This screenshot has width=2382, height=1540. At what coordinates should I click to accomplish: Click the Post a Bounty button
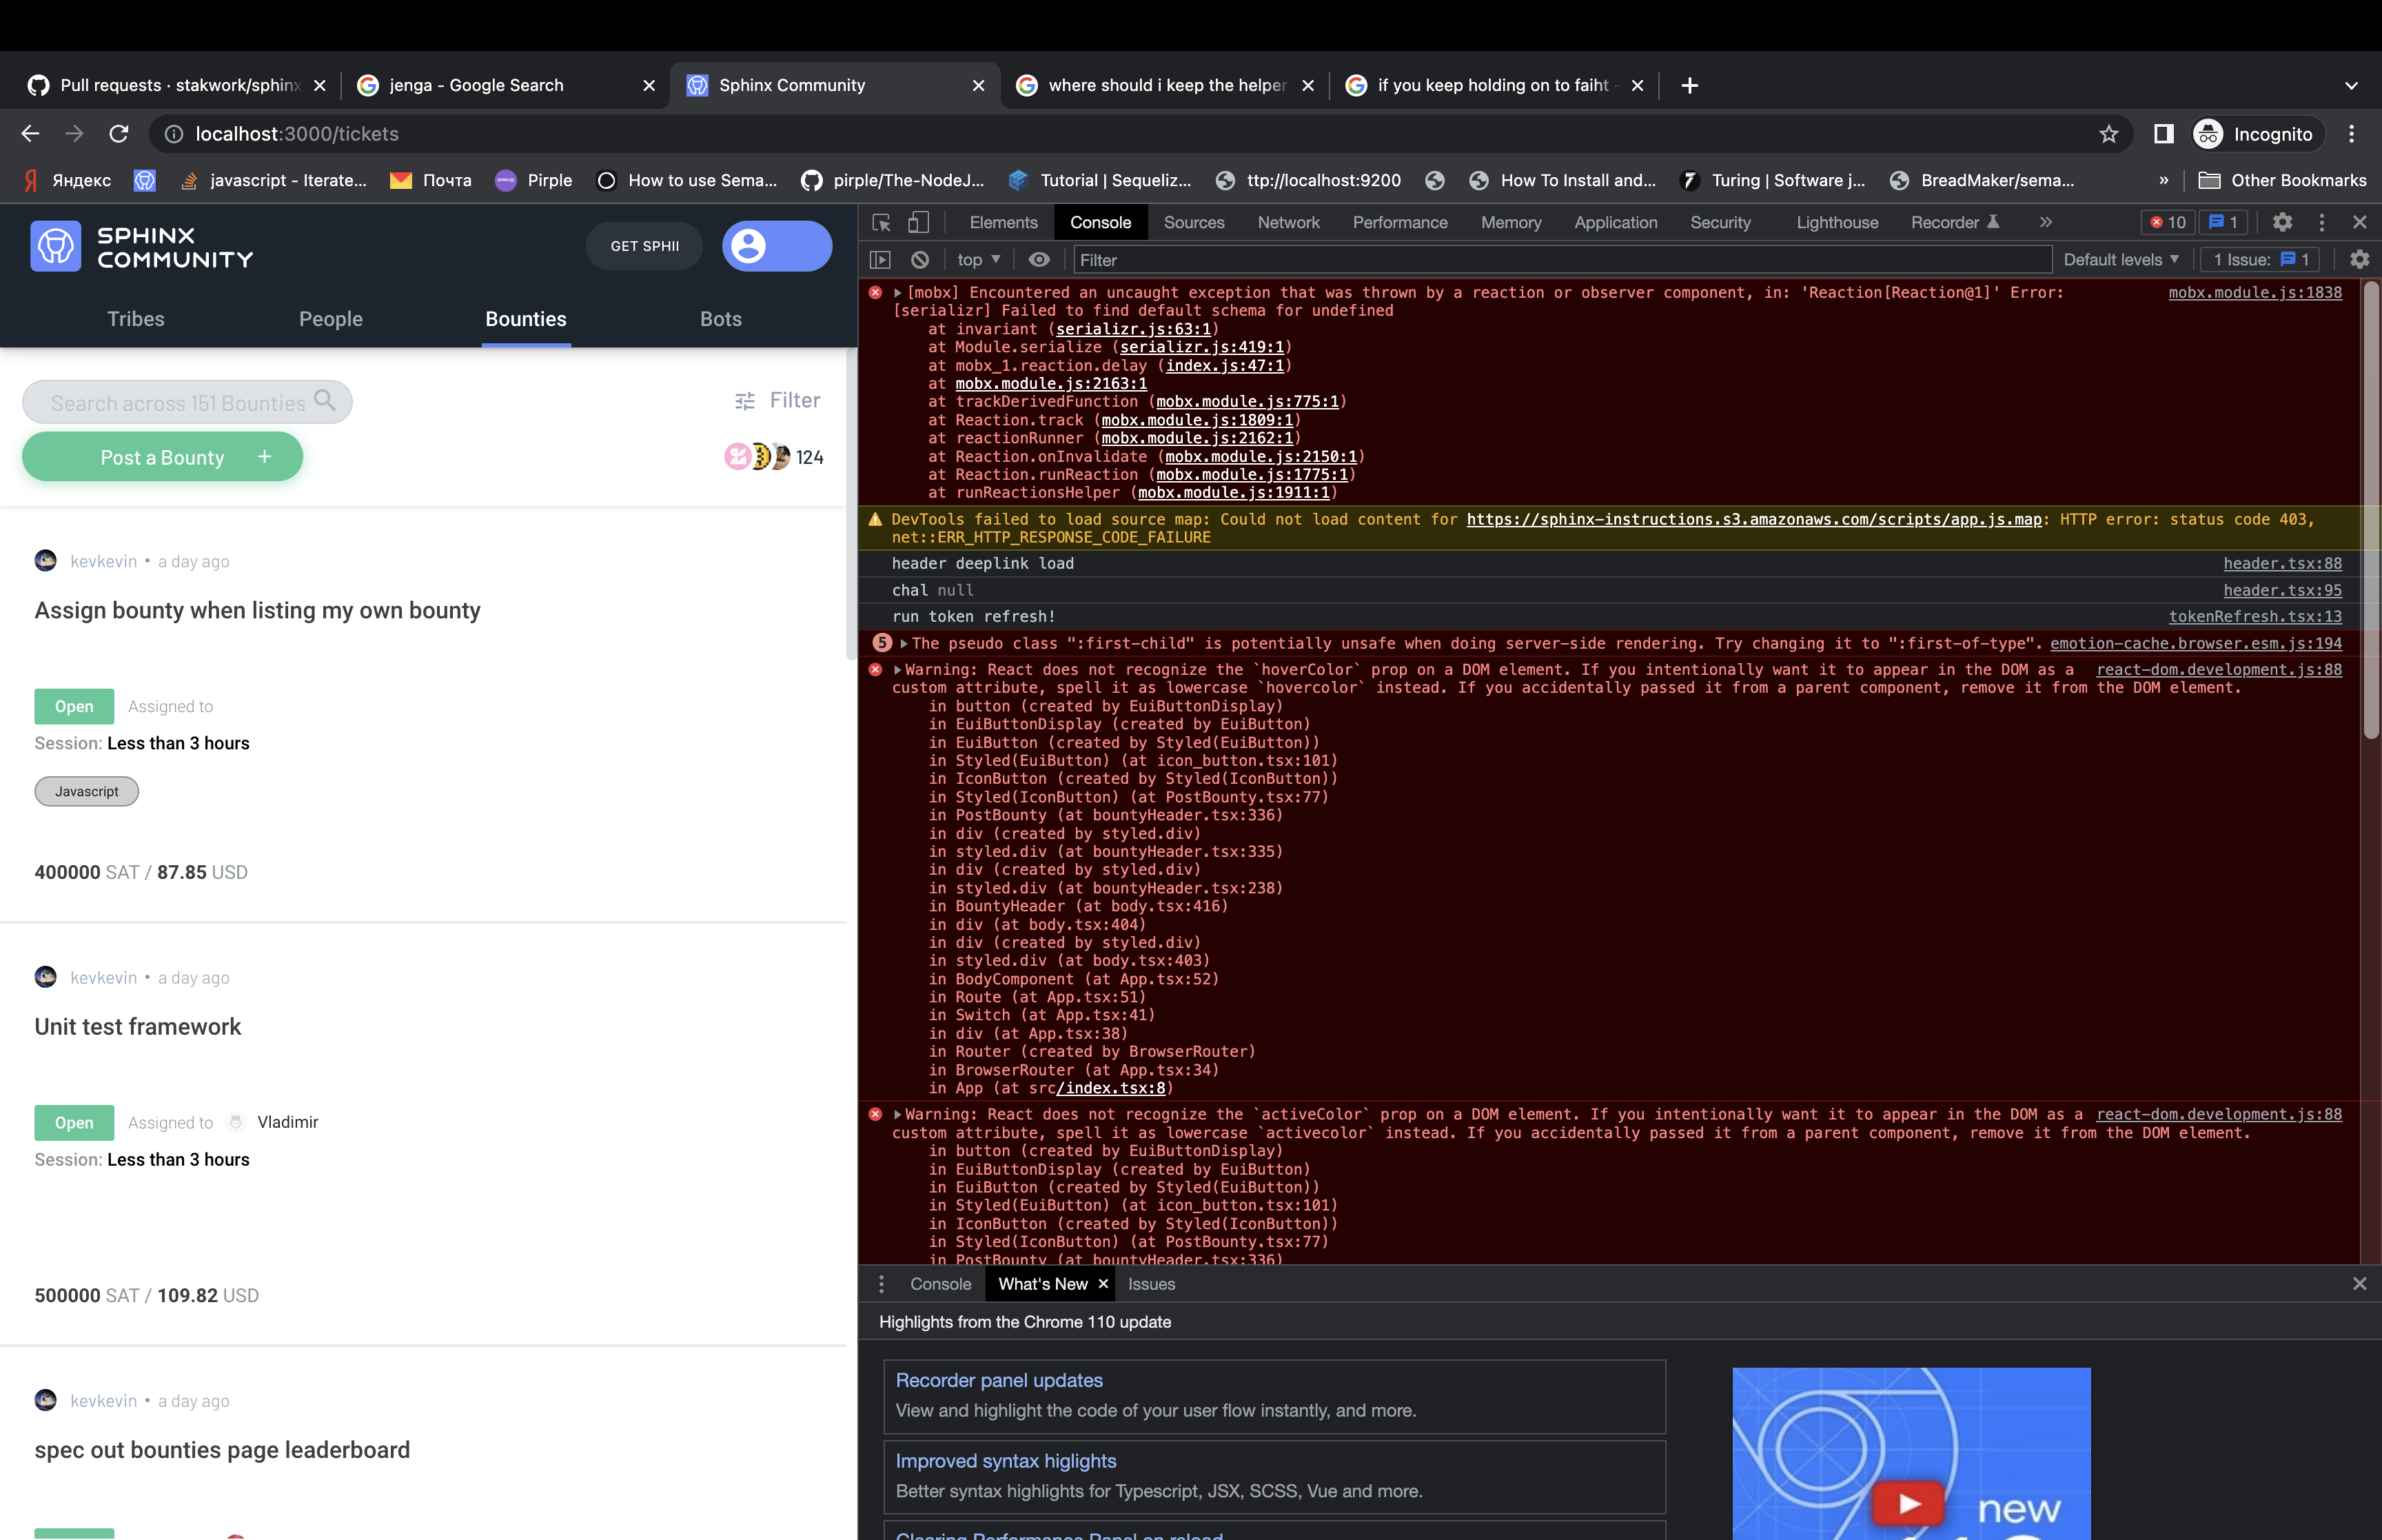coord(163,457)
